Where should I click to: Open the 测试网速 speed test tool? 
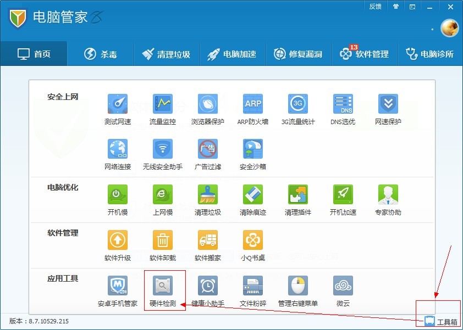coord(118,109)
